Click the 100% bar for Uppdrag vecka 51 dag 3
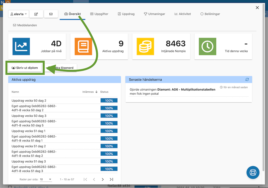The image size is (268, 188). [x=109, y=161]
